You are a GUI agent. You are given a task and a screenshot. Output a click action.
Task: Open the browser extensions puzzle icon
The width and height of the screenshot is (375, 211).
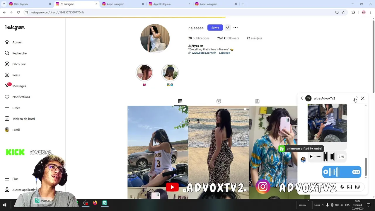click(353, 12)
